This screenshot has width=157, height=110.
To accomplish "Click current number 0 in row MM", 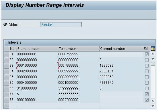I will pos(101,88).
